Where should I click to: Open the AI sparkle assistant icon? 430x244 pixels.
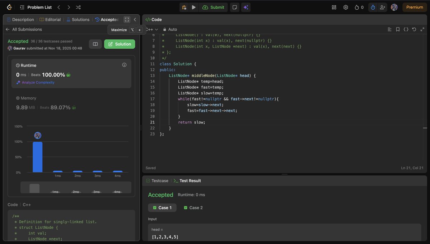246,7
